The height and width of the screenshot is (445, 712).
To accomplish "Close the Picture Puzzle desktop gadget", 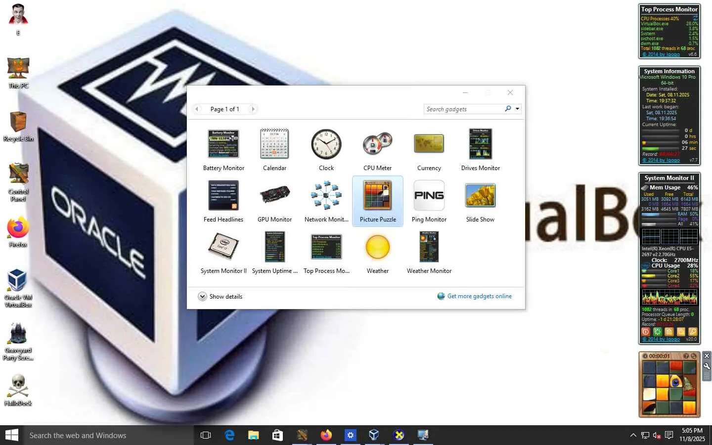I will 707,356.
